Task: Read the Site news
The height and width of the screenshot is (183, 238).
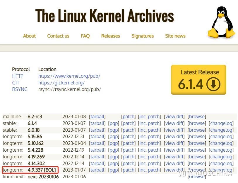Action: point(175,36)
